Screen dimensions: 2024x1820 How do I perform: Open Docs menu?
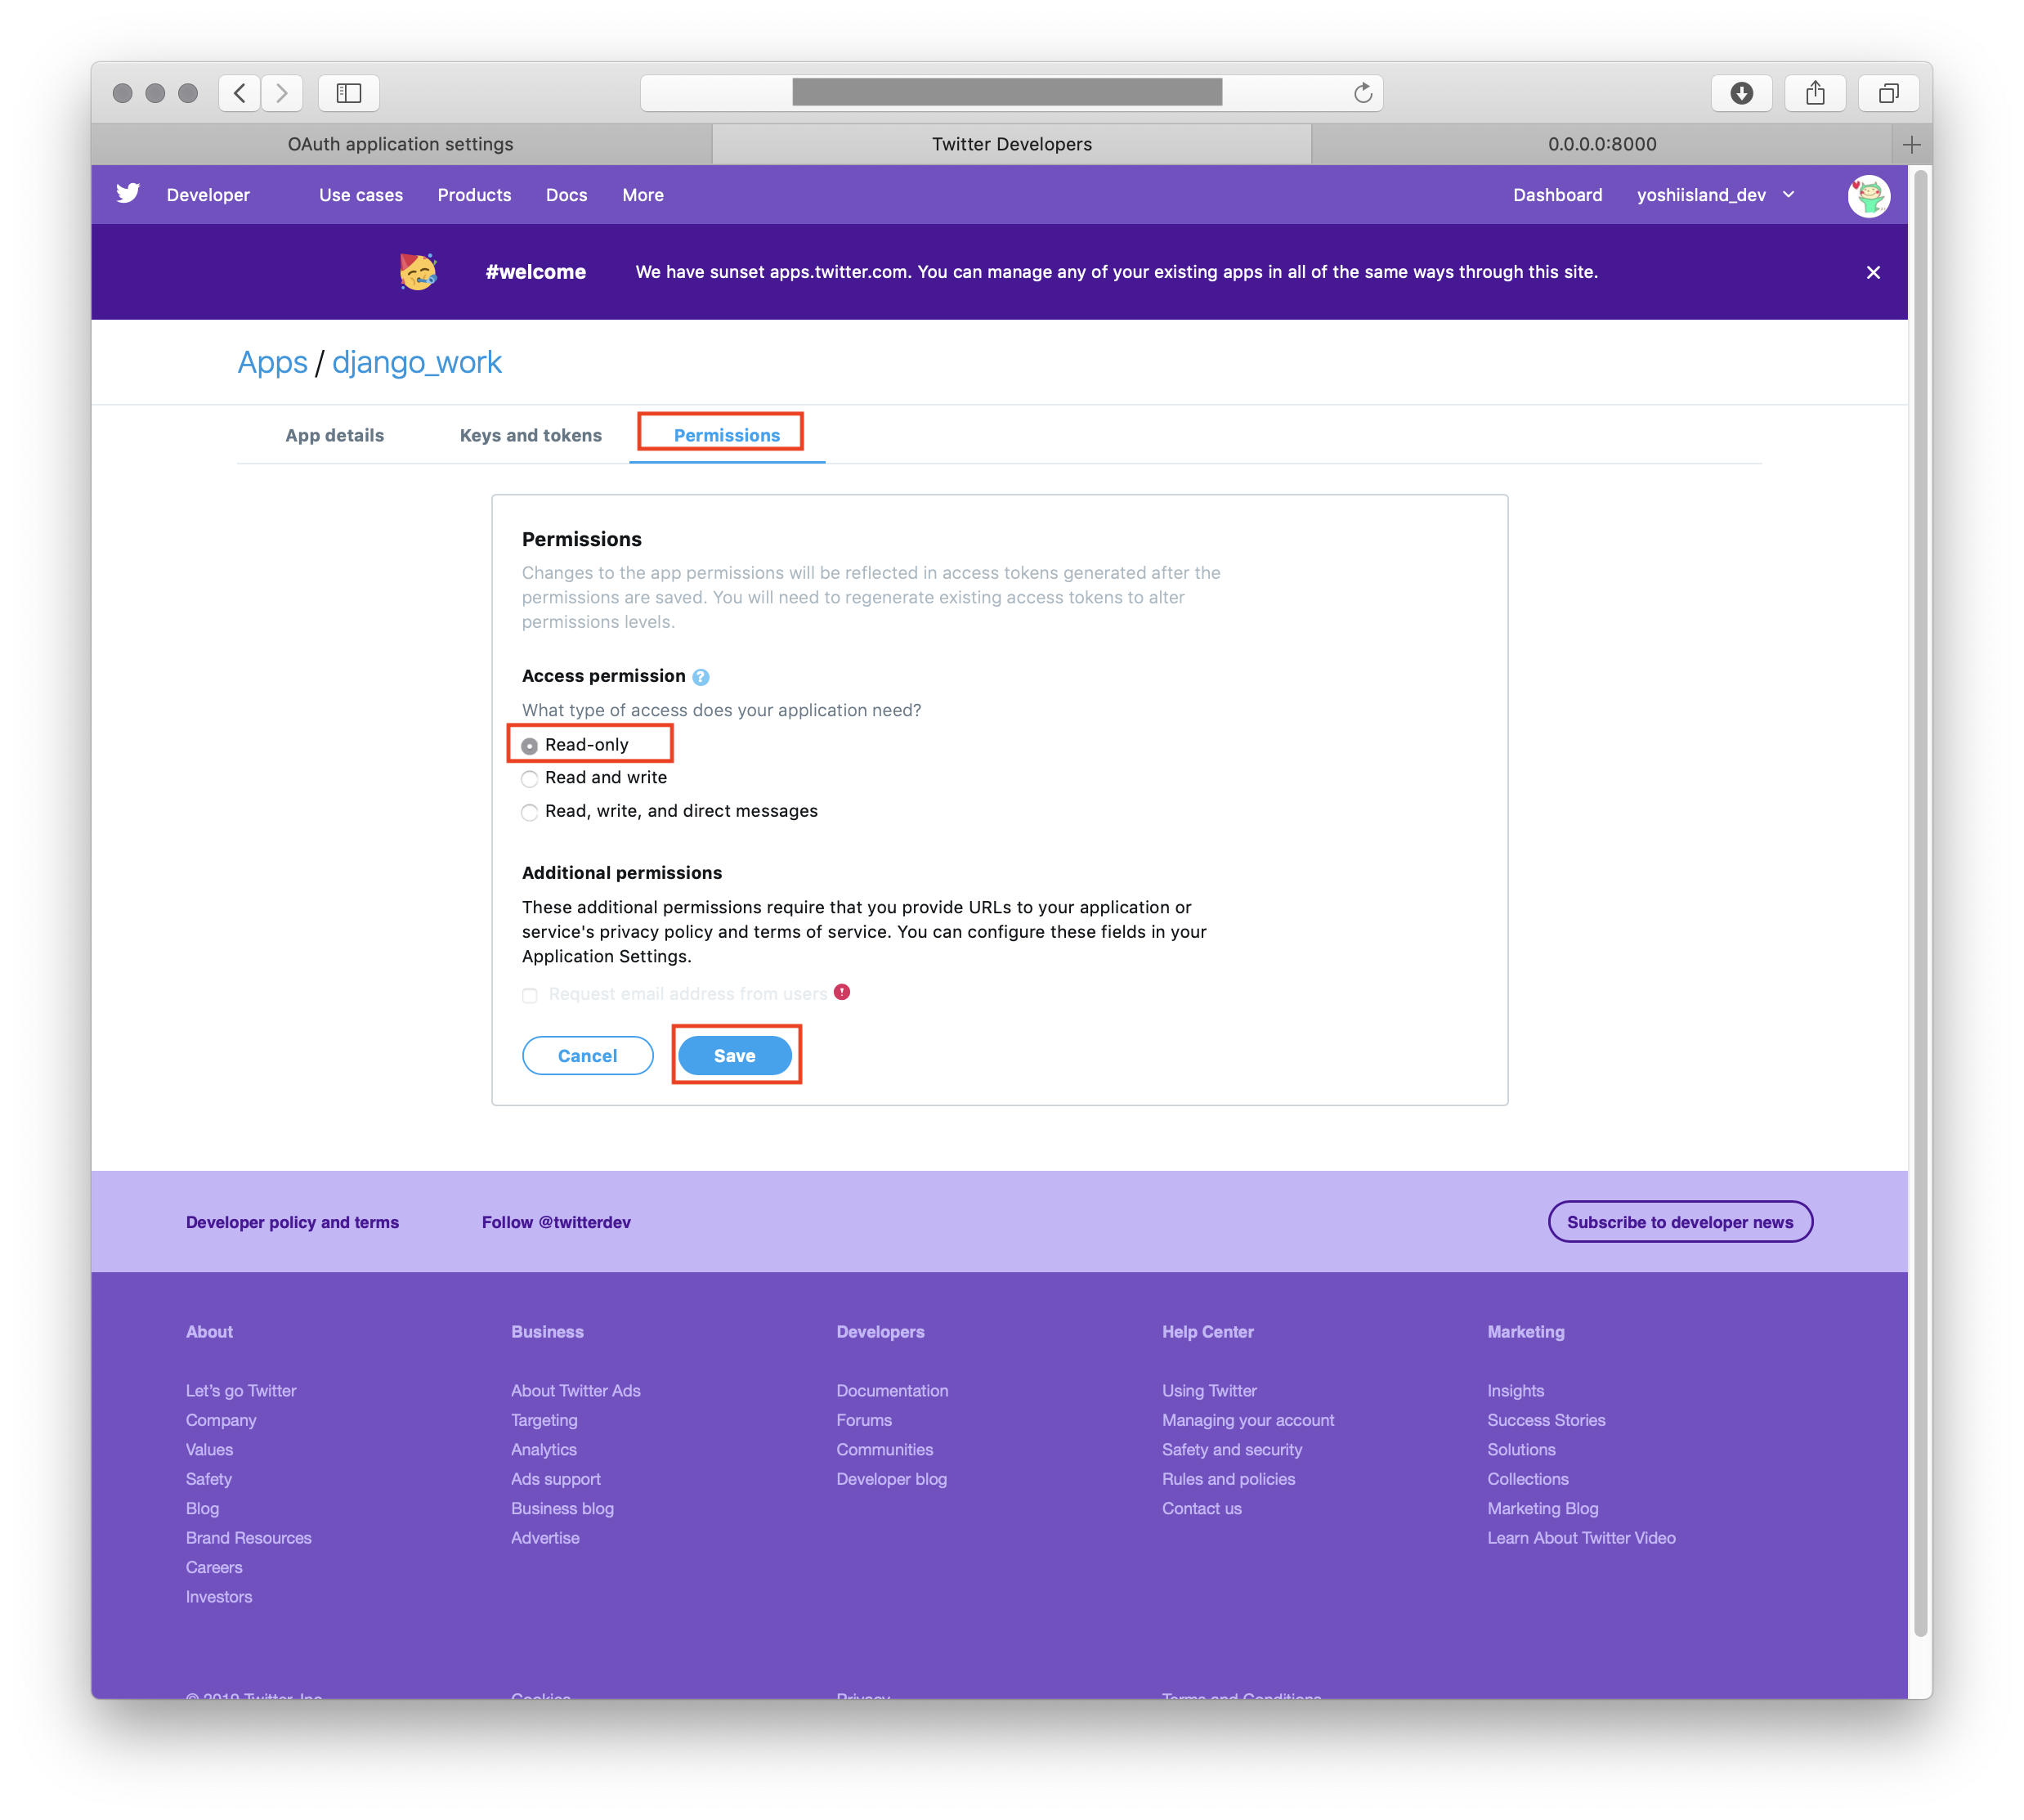point(566,195)
